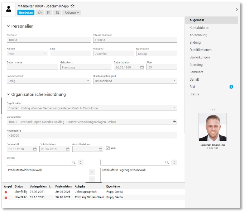Click search icon in left Stellen field
Image resolution: width=245 pixels, height=213 pixels.
pos(73,162)
